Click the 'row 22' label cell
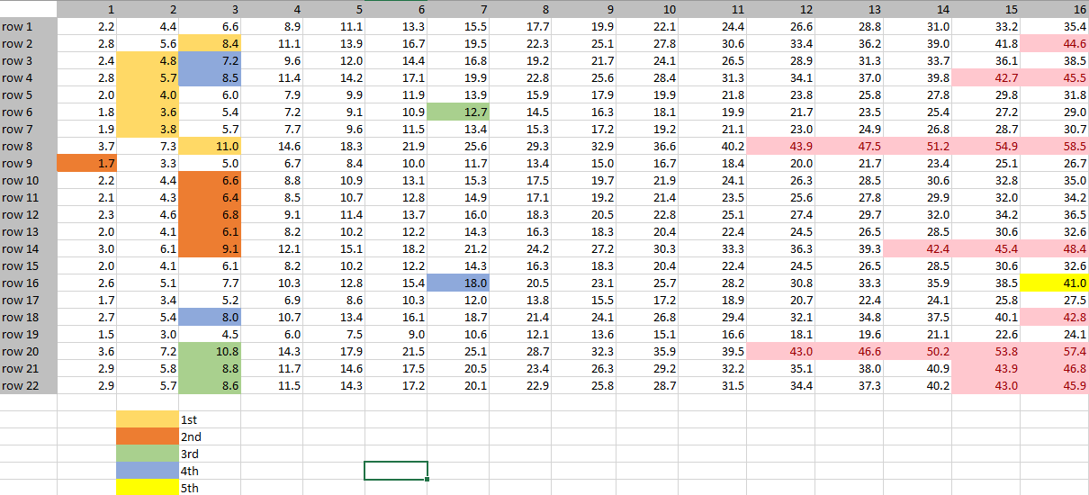This screenshot has width=1089, height=495. point(28,385)
